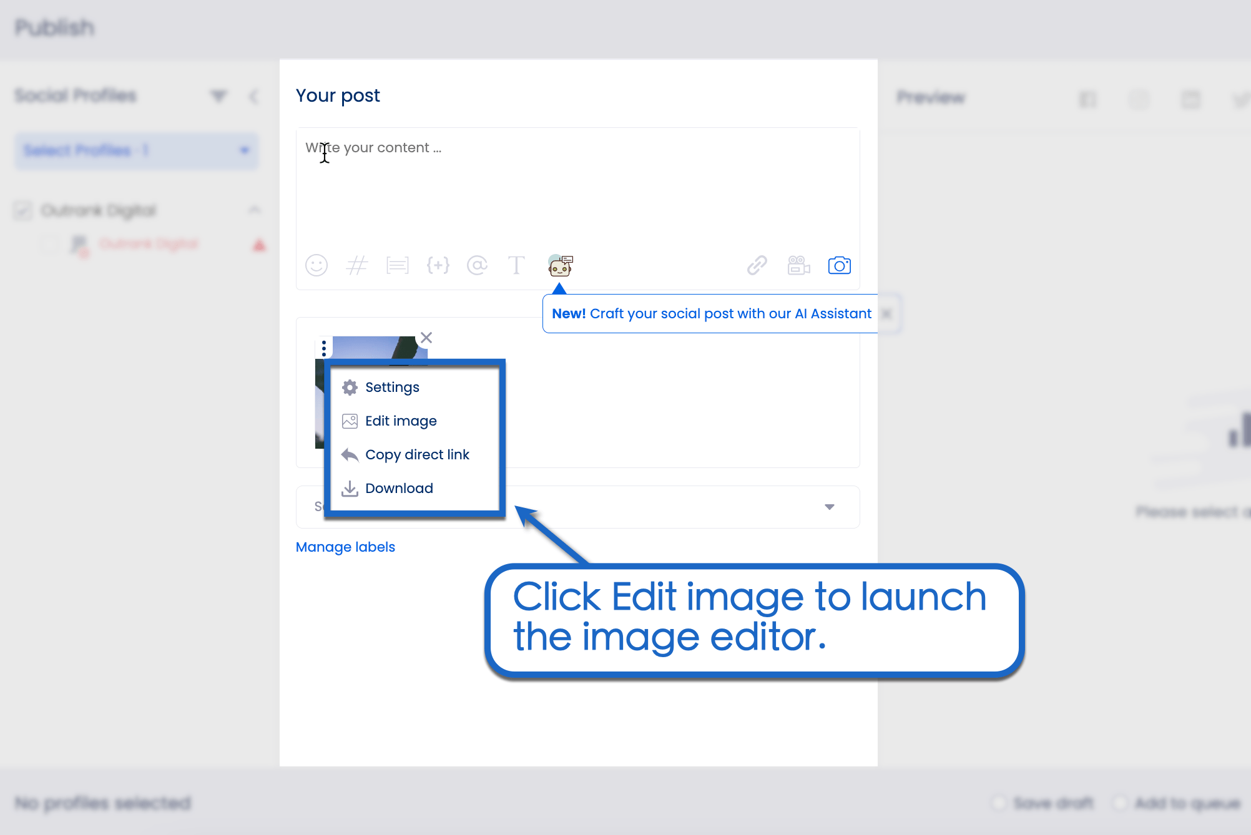Insert a hashtag from hashtag manager
The height and width of the screenshot is (835, 1251).
[356, 265]
